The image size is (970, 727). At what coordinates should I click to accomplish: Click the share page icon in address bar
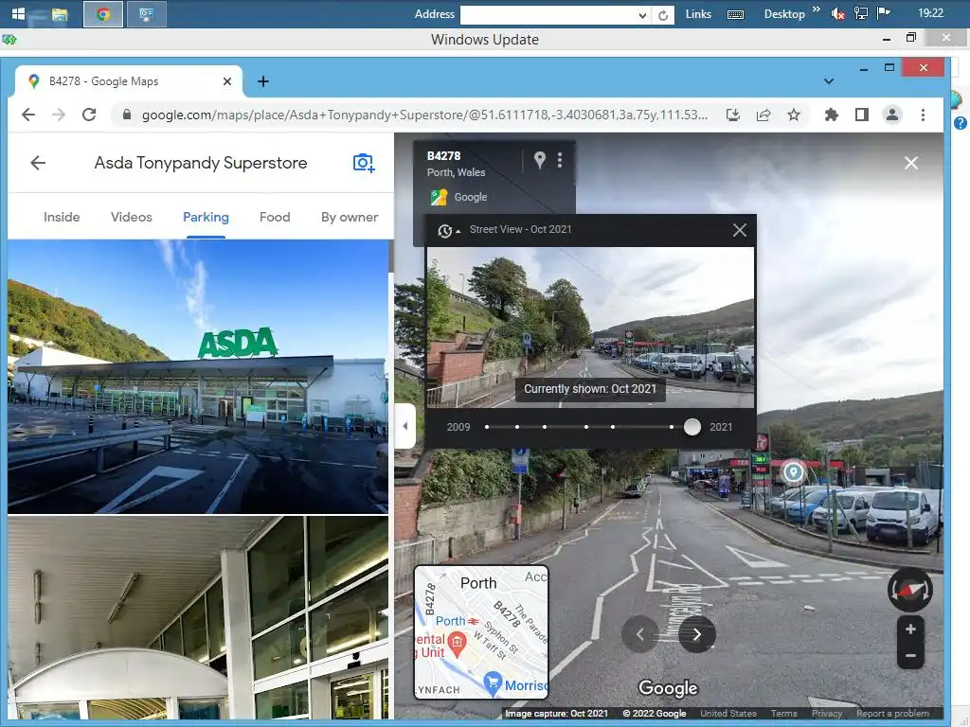pos(763,115)
